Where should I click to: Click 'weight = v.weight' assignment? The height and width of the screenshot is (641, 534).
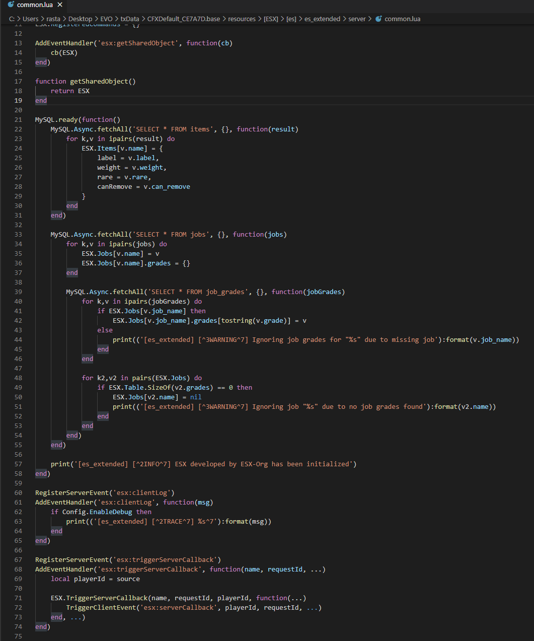tap(132, 168)
